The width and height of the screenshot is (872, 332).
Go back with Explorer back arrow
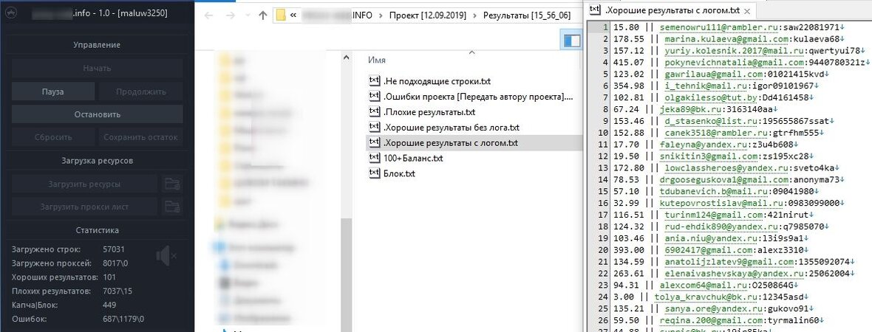[x=208, y=15]
